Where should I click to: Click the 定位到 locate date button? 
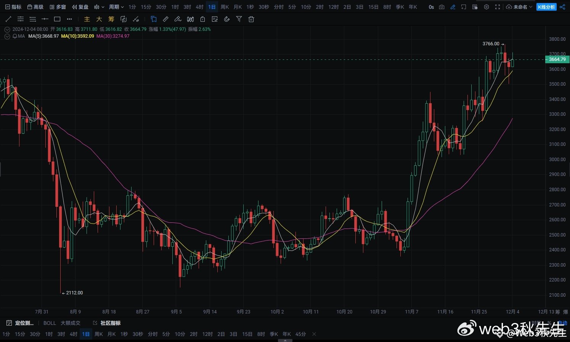[x=21, y=323]
